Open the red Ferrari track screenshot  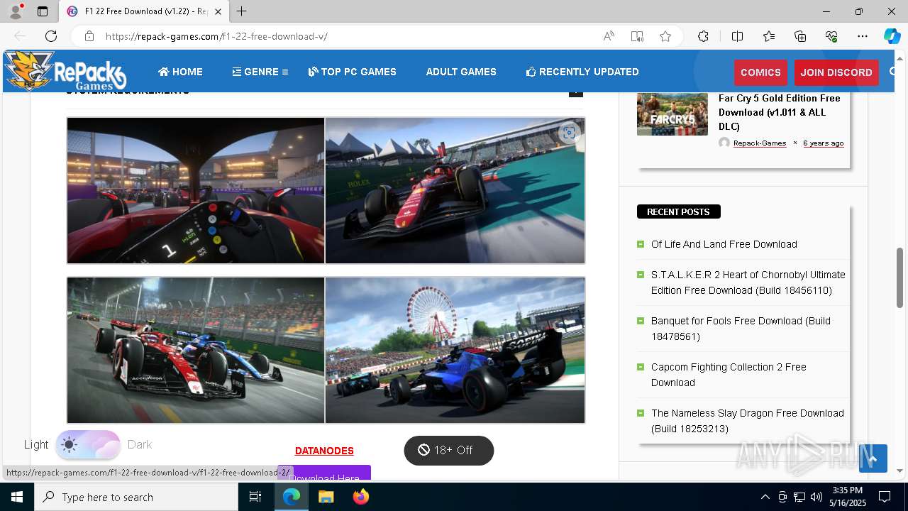(455, 190)
